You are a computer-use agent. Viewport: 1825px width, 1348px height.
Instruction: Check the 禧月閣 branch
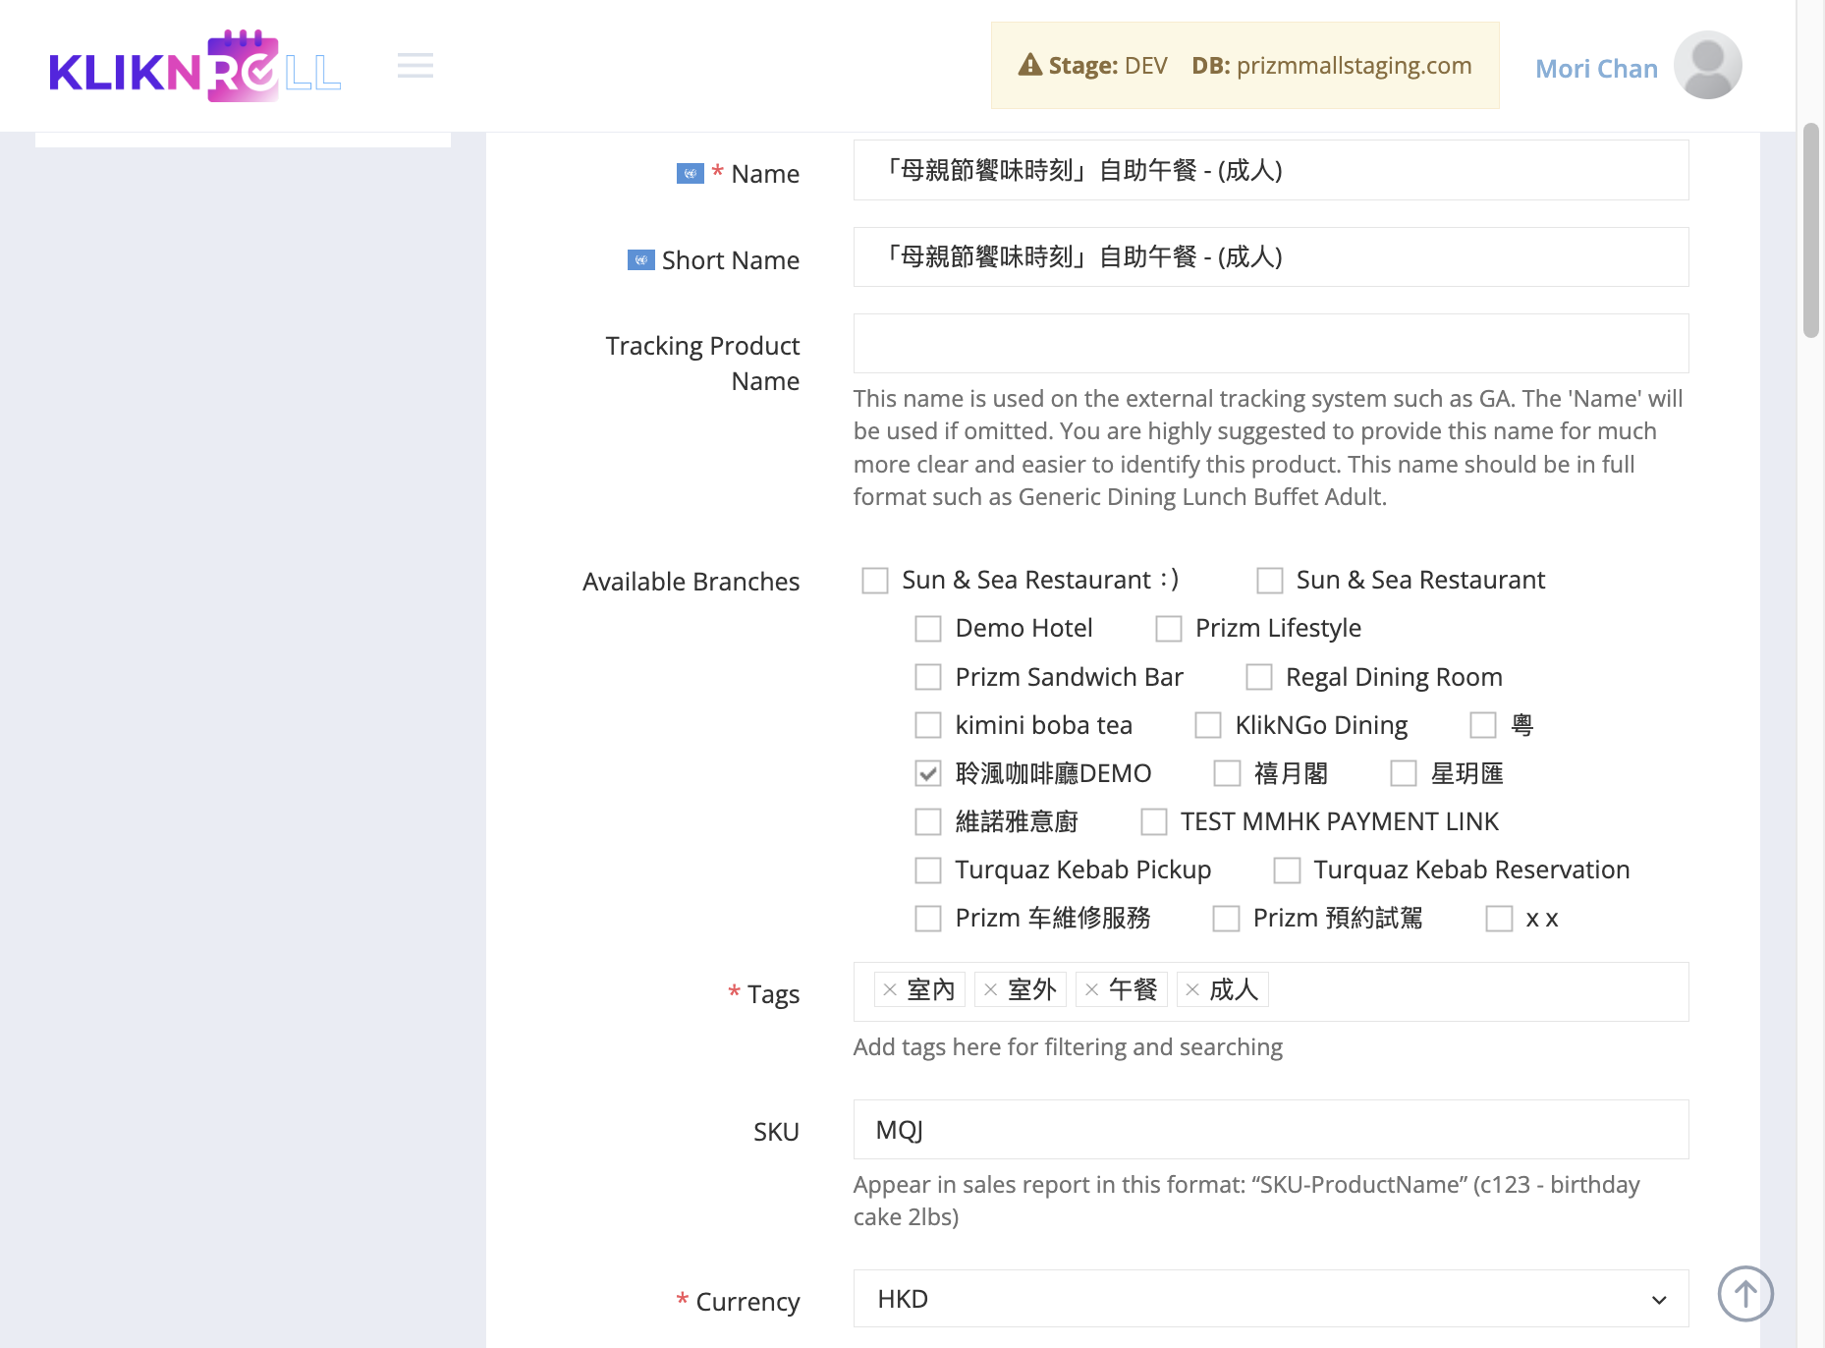point(1227,773)
